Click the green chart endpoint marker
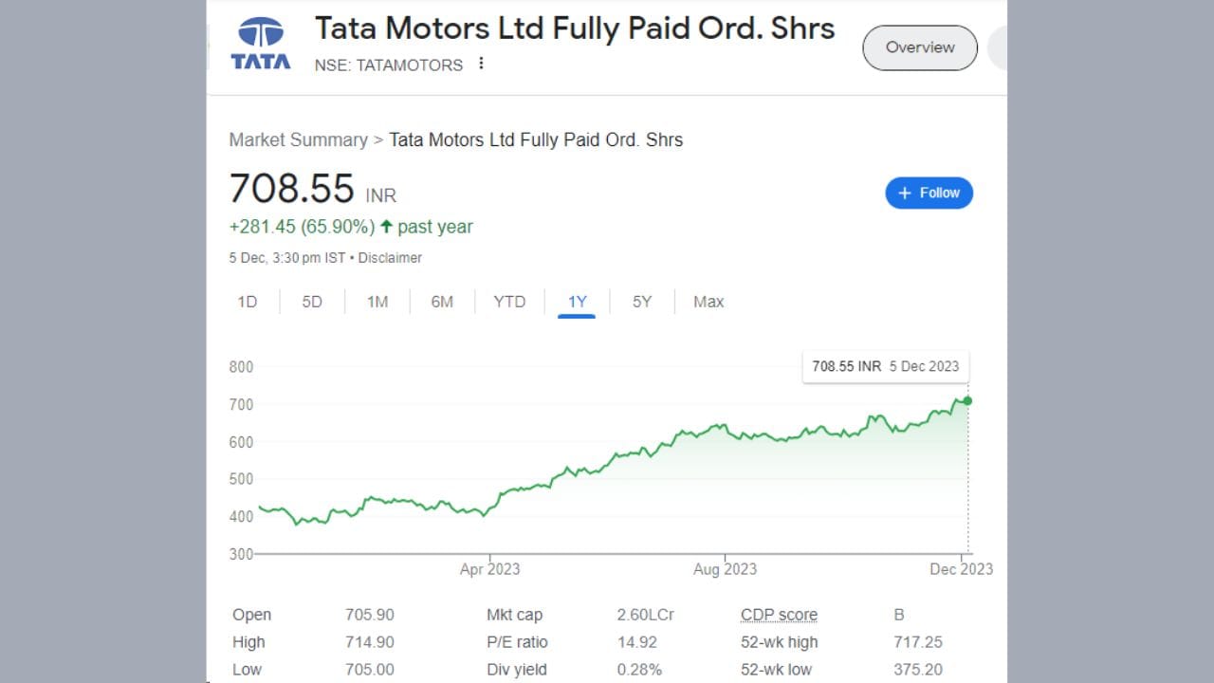The image size is (1214, 683). (967, 400)
